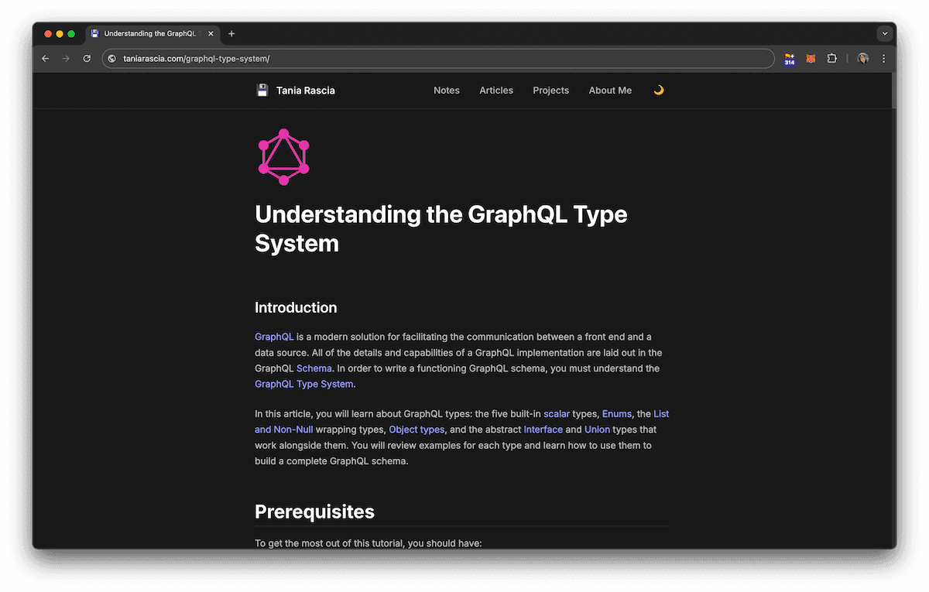Open the Extensions puzzle piece menu
The height and width of the screenshot is (592, 929).
tap(831, 59)
